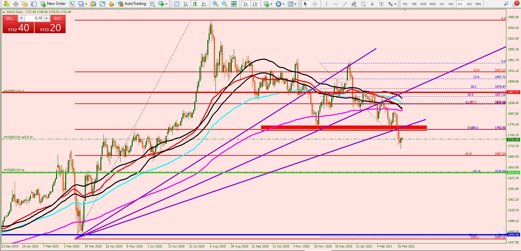Open the MetaEditor book icon
The image size is (521, 251).
click(112, 4)
